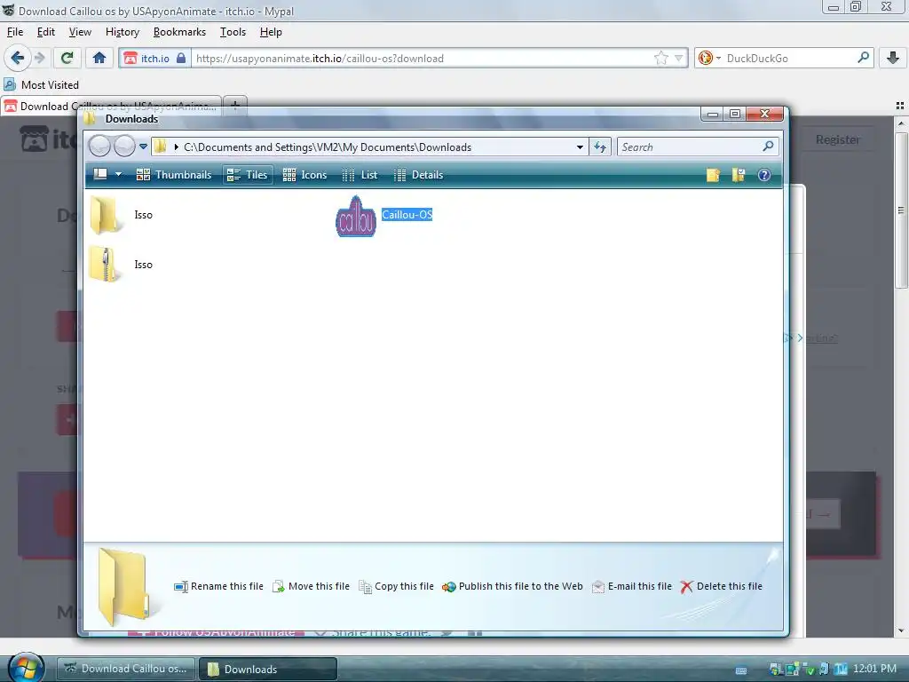This screenshot has width=909, height=682.
Task: Open the View menu in Mypal
Action: [x=80, y=32]
